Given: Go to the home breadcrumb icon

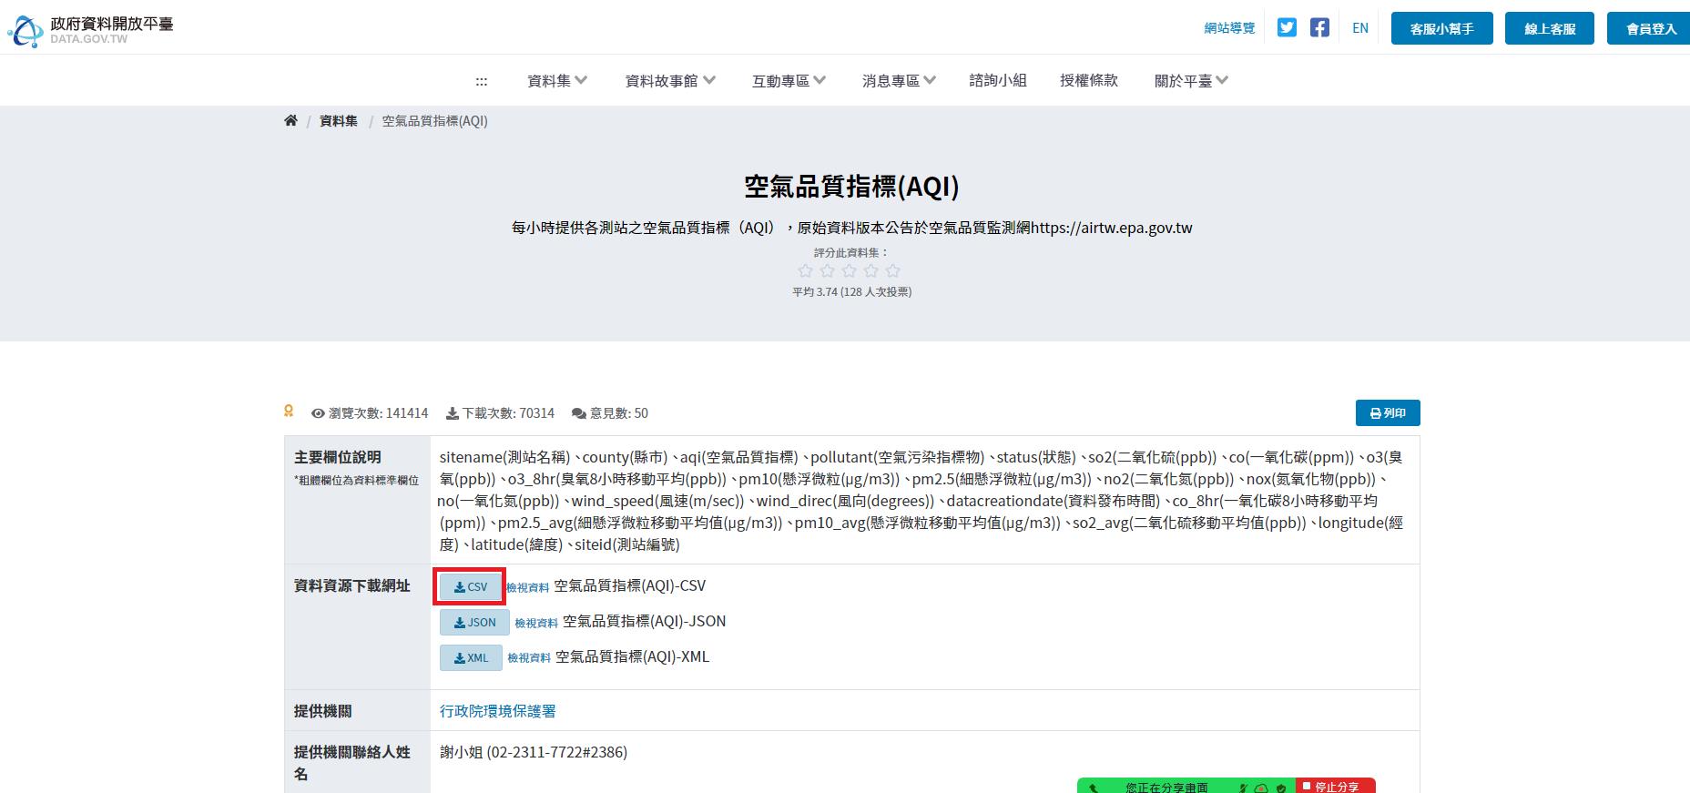Looking at the screenshot, I should pos(290,120).
